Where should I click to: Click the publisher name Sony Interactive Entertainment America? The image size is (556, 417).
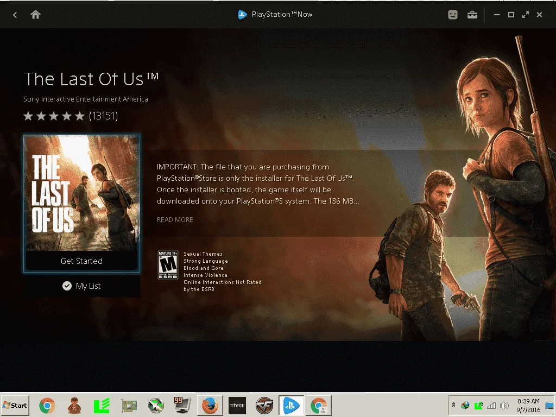tap(86, 99)
